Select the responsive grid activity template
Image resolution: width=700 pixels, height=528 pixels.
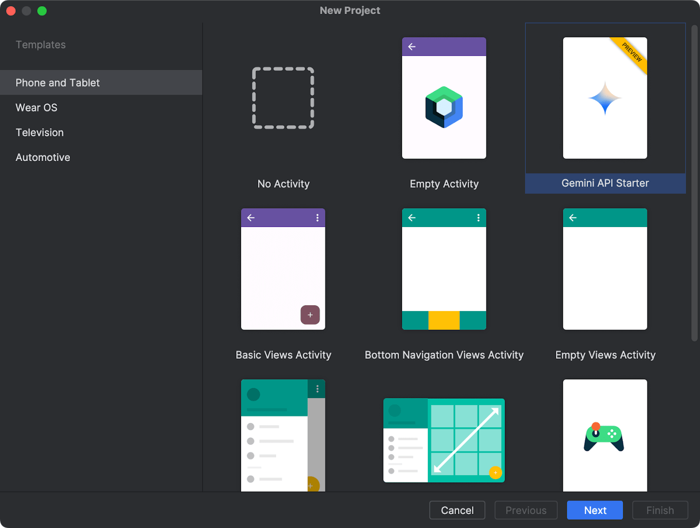(443, 440)
